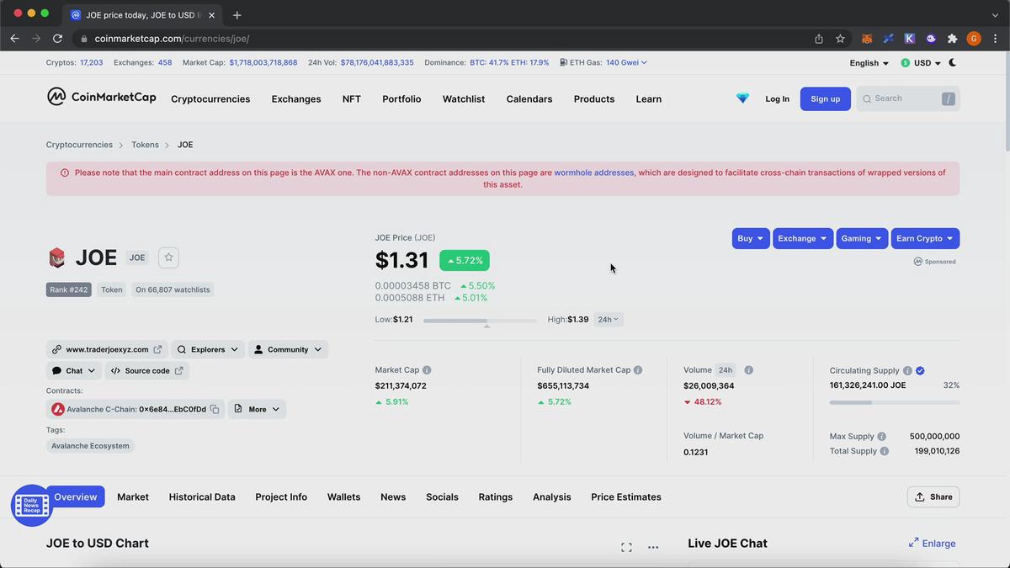Click Market Cap info icon

[x=427, y=370]
